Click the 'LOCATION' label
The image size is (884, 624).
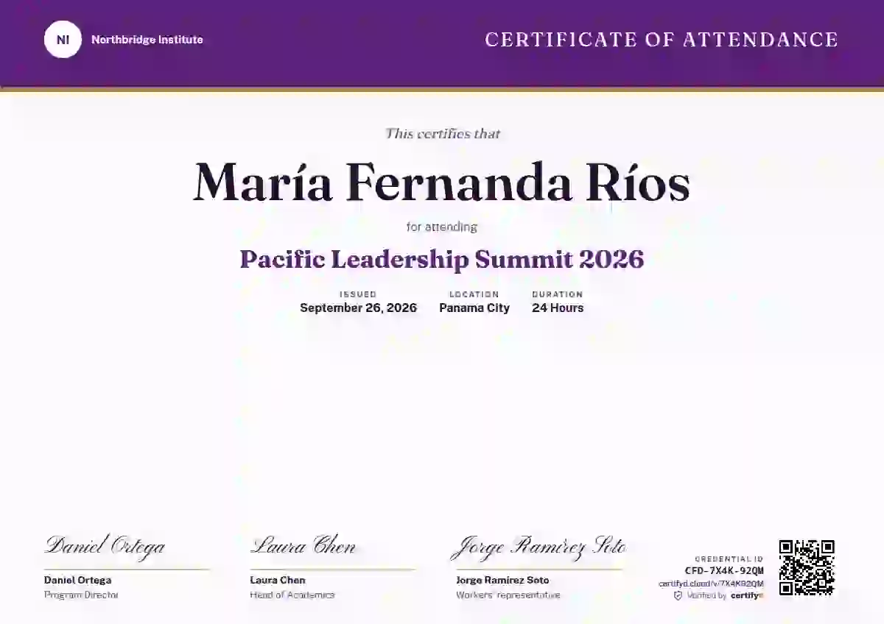coord(474,294)
